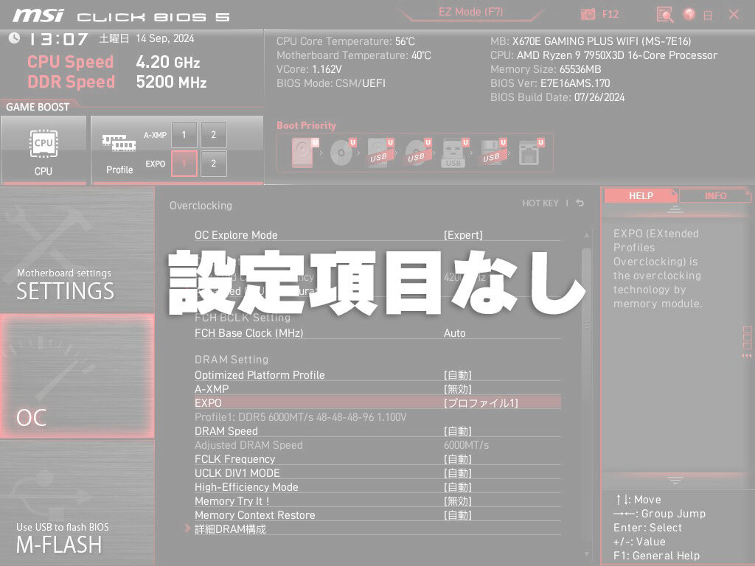Toggle EXPO profile 1
This screenshot has width=755, height=566.
click(184, 164)
